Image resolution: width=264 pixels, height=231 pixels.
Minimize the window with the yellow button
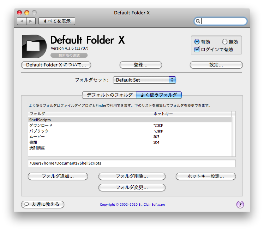(x=27, y=13)
